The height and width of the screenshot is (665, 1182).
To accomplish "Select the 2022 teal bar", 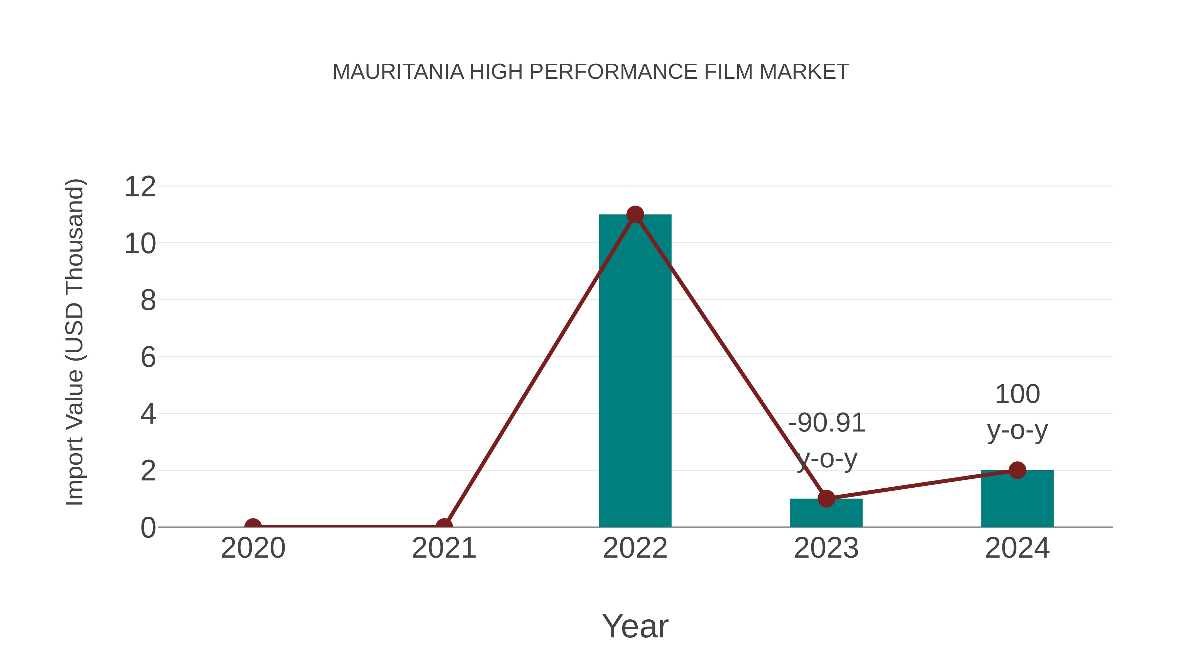I will tap(635, 370).
